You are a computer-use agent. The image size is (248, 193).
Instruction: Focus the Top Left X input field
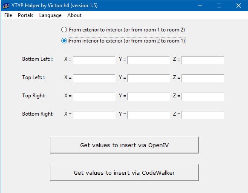94,78
